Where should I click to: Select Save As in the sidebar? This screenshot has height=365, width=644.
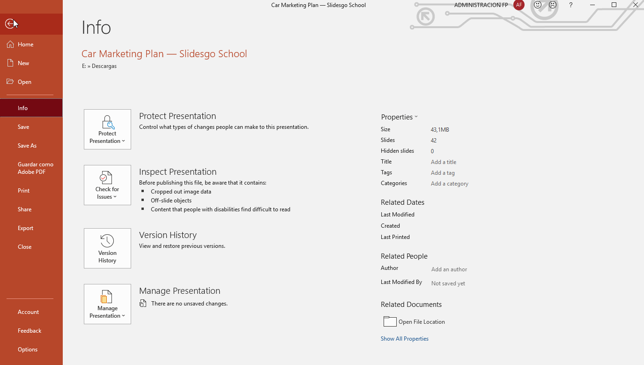27,146
